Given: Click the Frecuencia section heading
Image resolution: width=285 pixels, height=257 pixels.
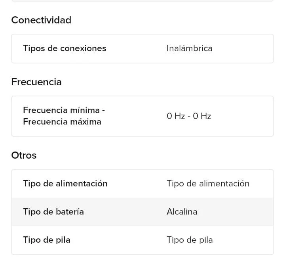Looking at the screenshot, I should click(36, 82).
